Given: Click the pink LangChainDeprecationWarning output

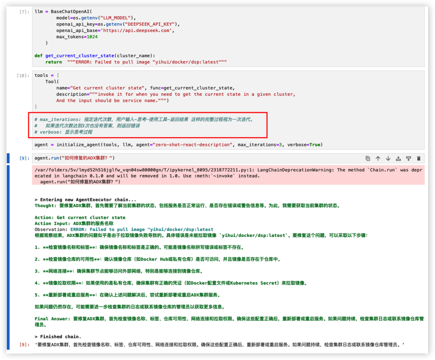Looking at the screenshot, I should coord(228,176).
